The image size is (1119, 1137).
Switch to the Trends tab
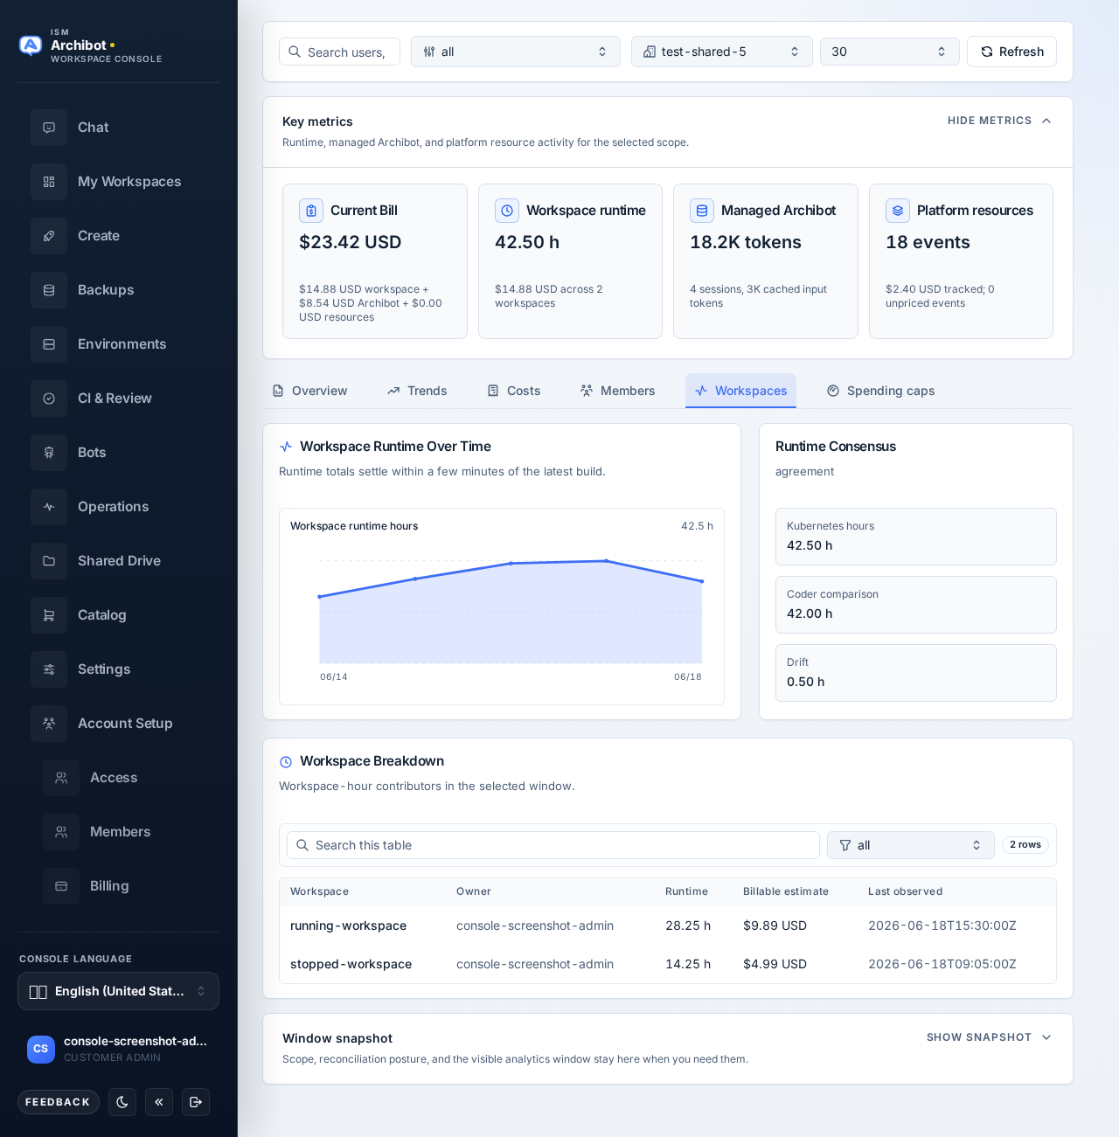tap(417, 391)
